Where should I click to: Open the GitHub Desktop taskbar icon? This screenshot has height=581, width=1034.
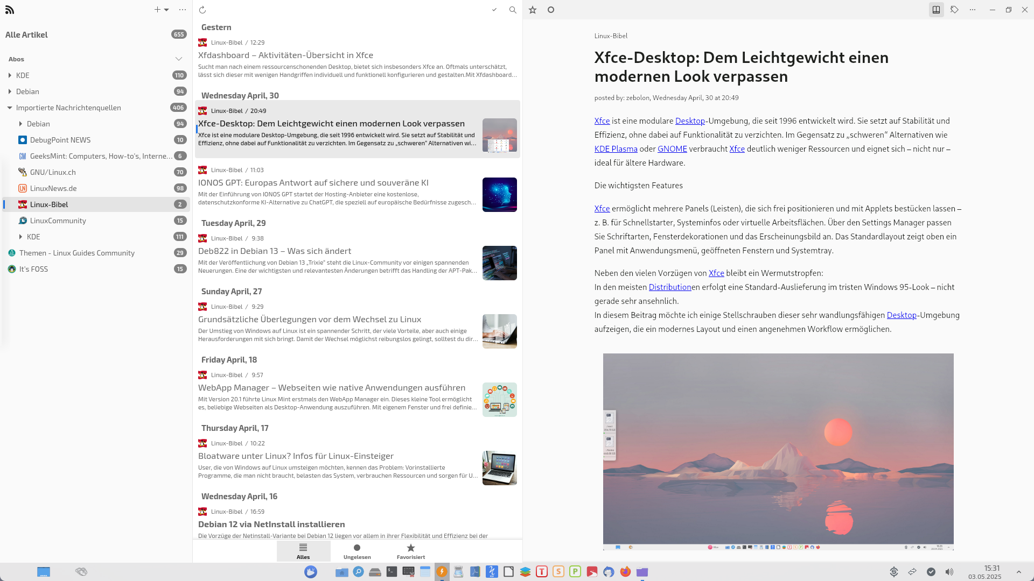(x=609, y=572)
